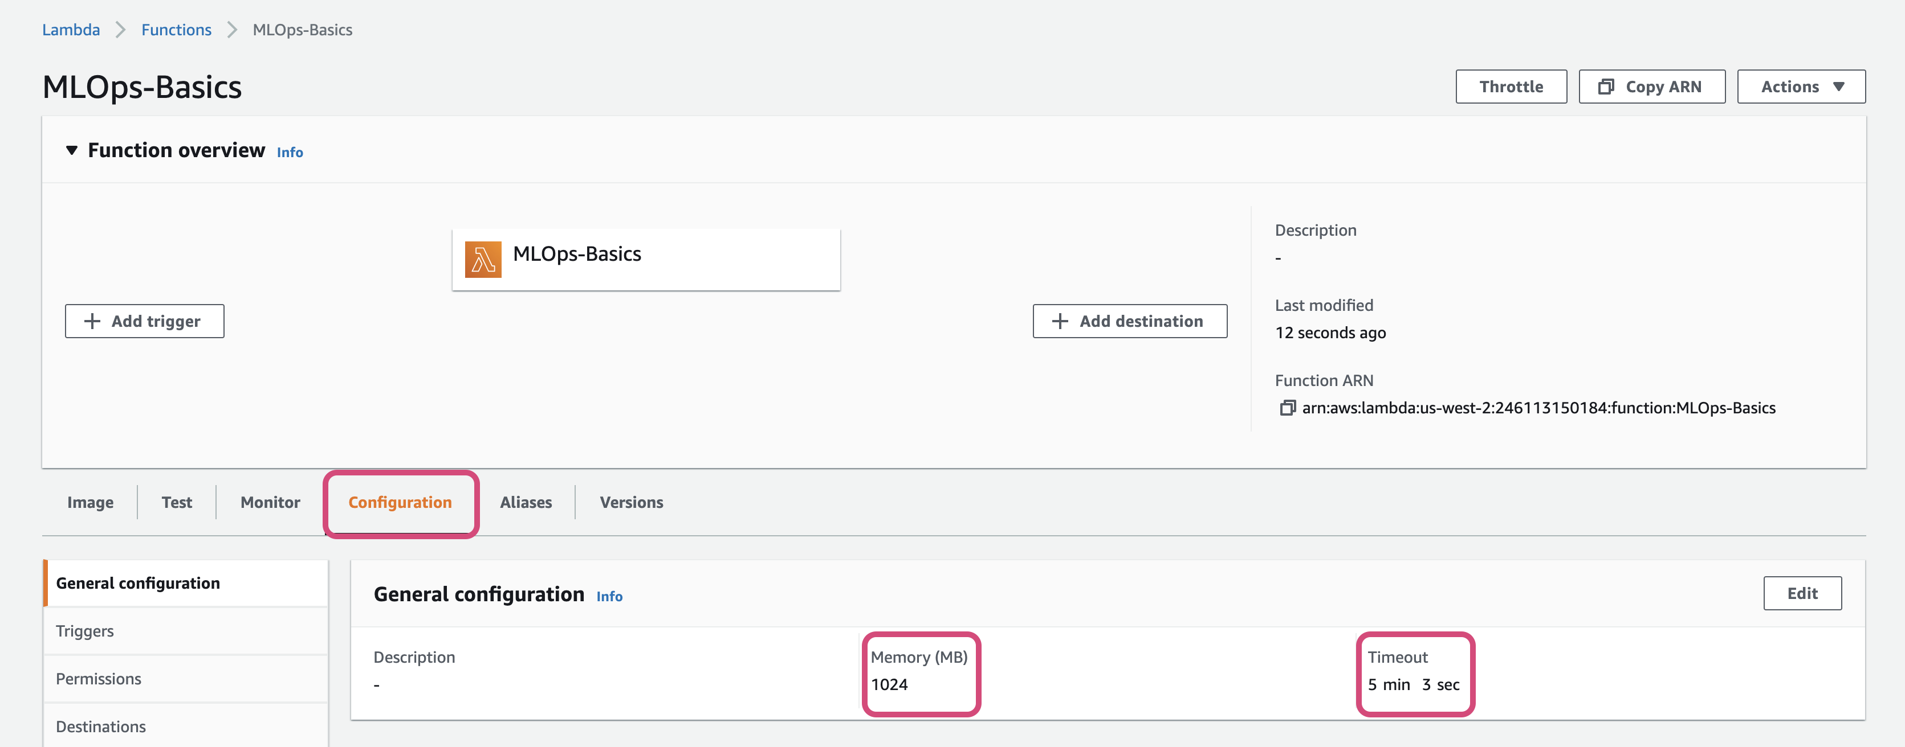This screenshot has width=1905, height=747.
Task: Select the Configuration tab
Action: point(401,501)
